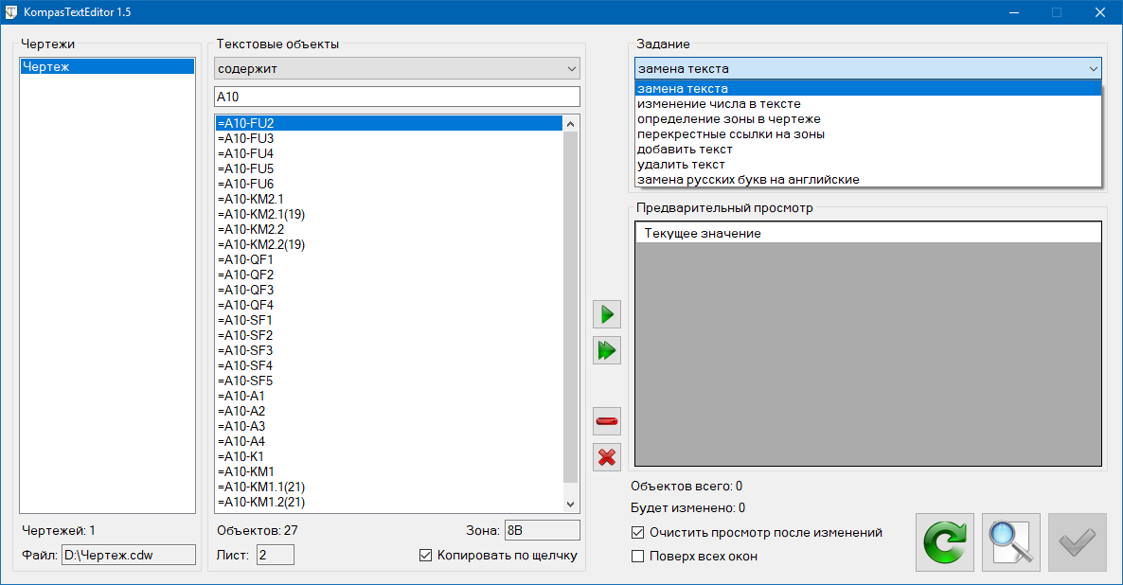The image size is (1123, 585).
Task: Click the search field containing 'A10'
Action: point(397,97)
